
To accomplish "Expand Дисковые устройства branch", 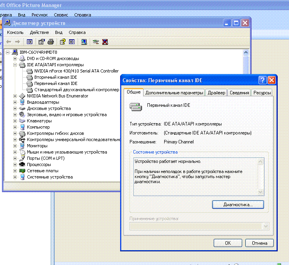I will click(15, 108).
